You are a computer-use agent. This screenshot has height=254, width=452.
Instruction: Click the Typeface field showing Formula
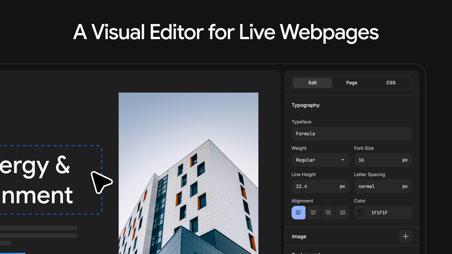(352, 134)
